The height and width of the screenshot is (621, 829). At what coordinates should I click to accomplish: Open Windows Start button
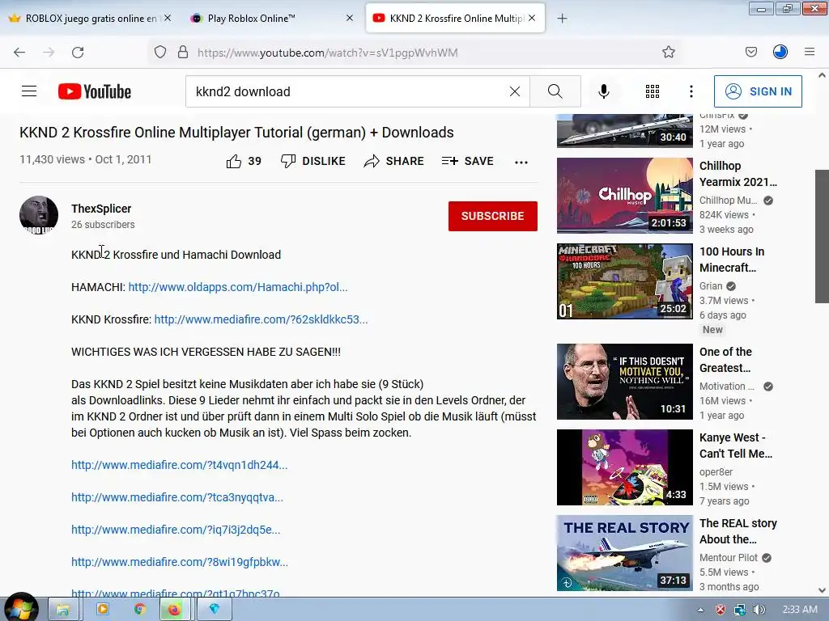pos(20,608)
